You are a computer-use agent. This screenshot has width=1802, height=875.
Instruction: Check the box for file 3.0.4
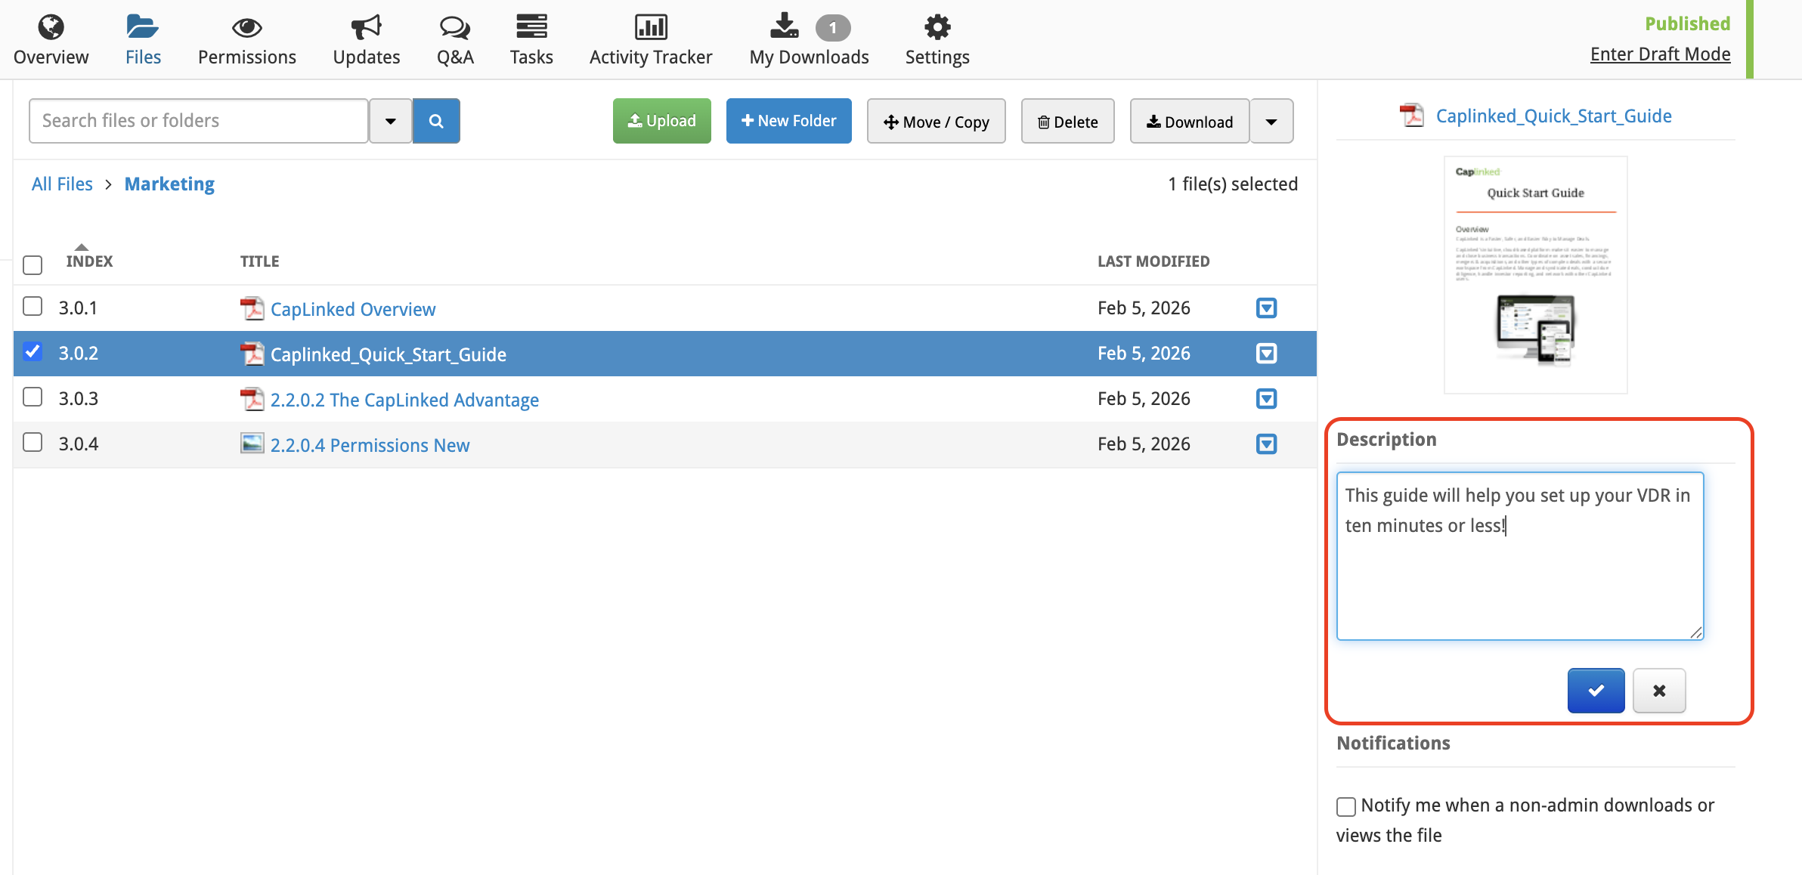click(33, 442)
